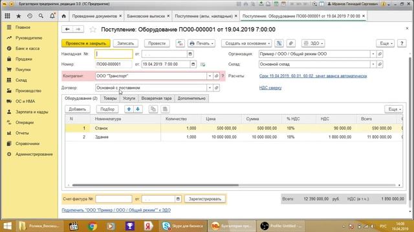Open the НДС сверху link
The image size is (414, 232).
[x=270, y=88]
